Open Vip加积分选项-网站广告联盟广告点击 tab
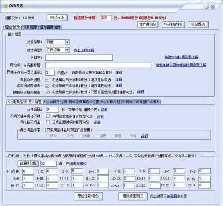 tap(130, 102)
